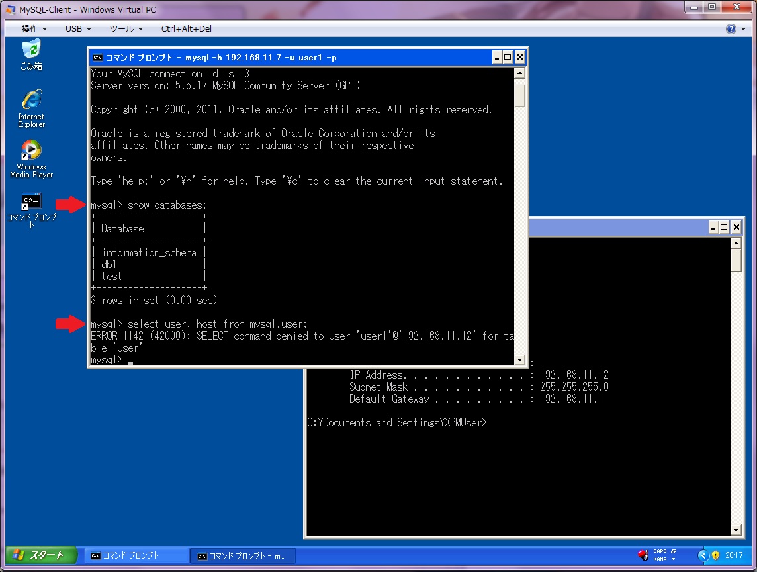Open the ごみ箱 recycle bin desktop icon
757x572 pixels.
coord(31,55)
